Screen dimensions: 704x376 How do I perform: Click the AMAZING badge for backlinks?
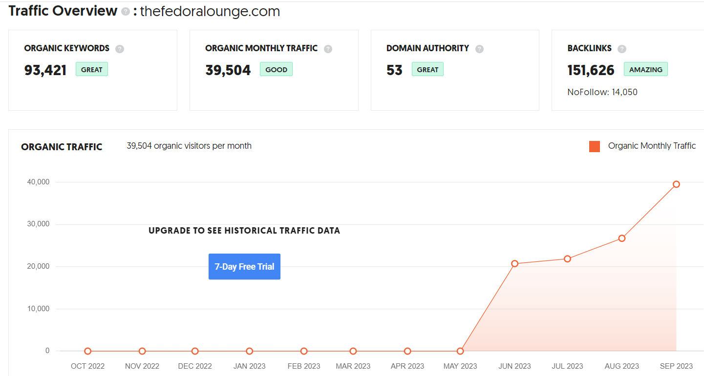[645, 70]
